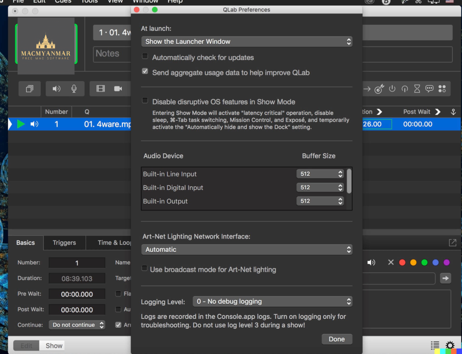Switch workspace to Show mode
Image resolution: width=462 pixels, height=354 pixels.
pos(52,345)
